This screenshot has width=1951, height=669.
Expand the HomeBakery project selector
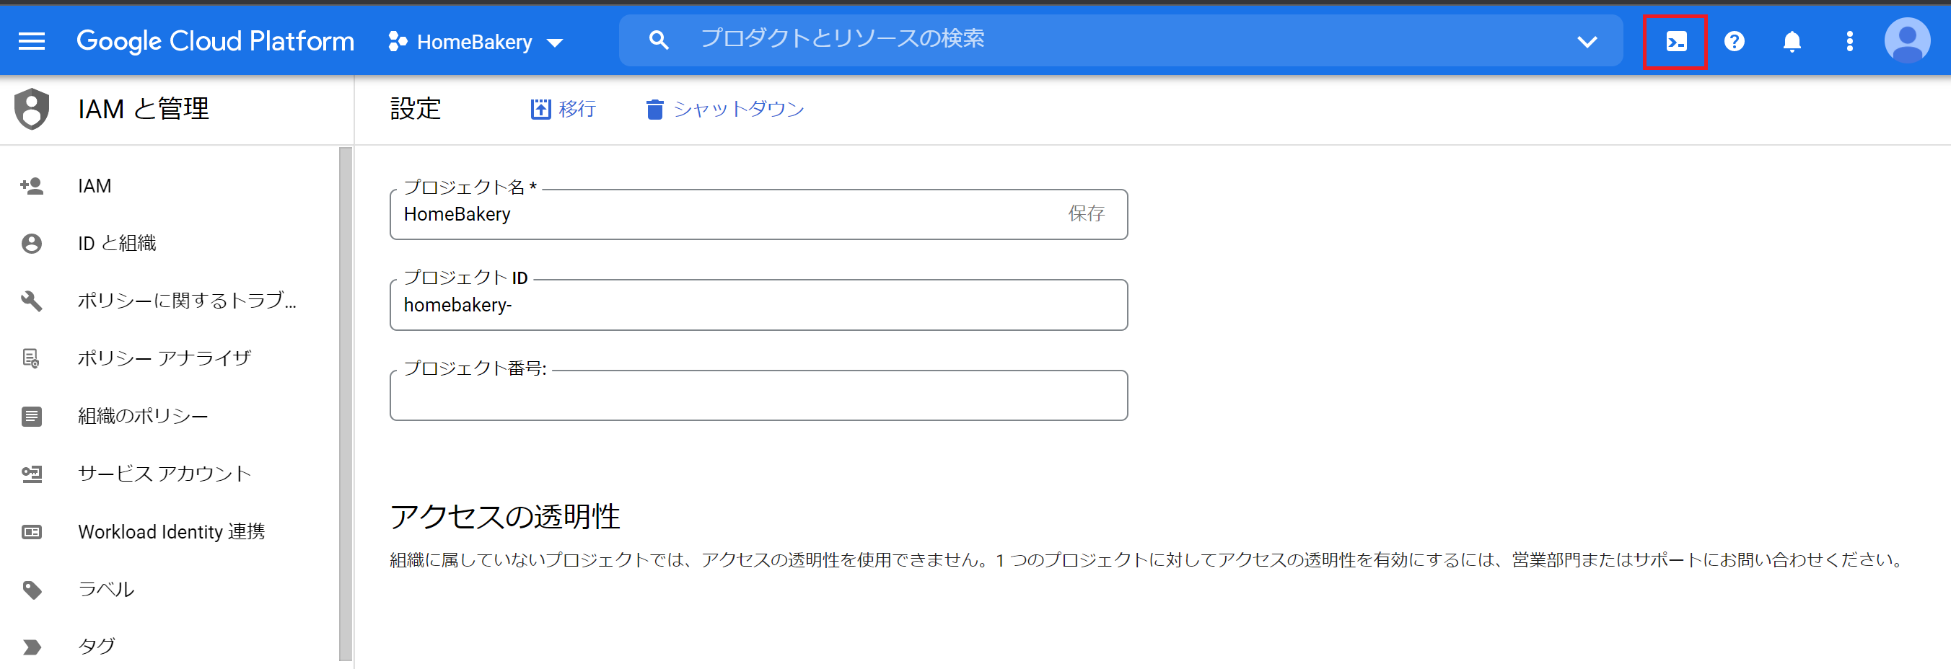tap(475, 43)
